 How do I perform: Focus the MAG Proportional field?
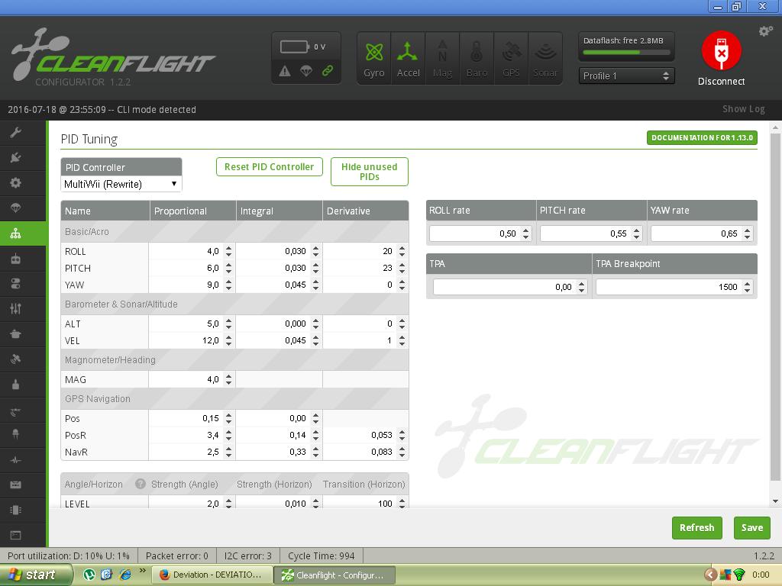(x=192, y=380)
